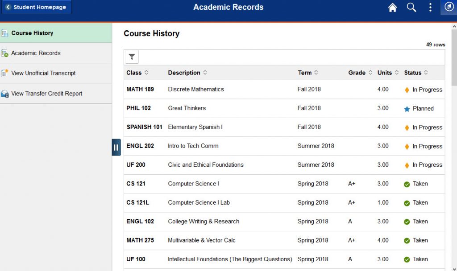This screenshot has width=457, height=271.
Task: Click In Progress diamond for SPANISH 101
Action: (407, 128)
